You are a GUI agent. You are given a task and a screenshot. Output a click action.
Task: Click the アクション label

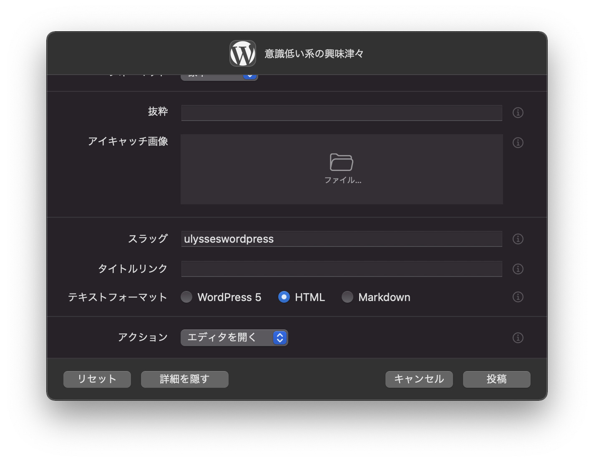pyautogui.click(x=143, y=337)
